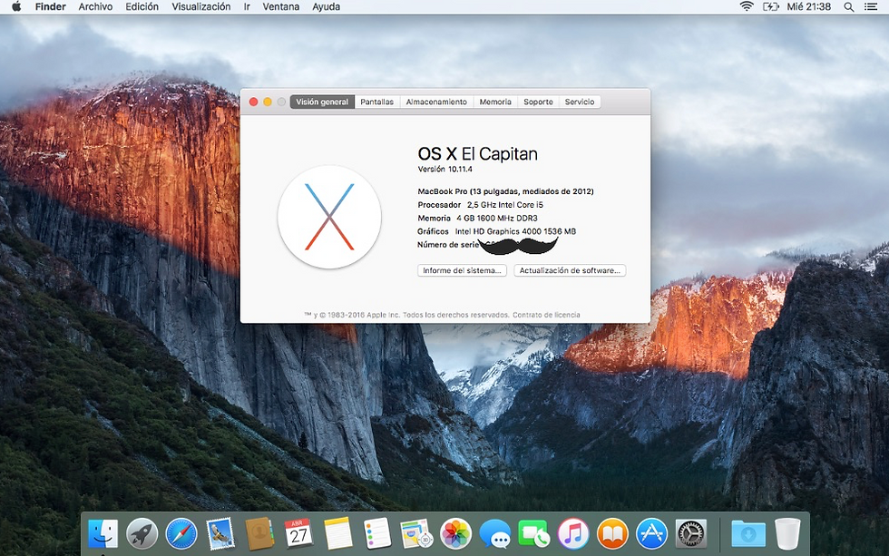
Task: Open the App Store
Action: pyautogui.click(x=650, y=533)
